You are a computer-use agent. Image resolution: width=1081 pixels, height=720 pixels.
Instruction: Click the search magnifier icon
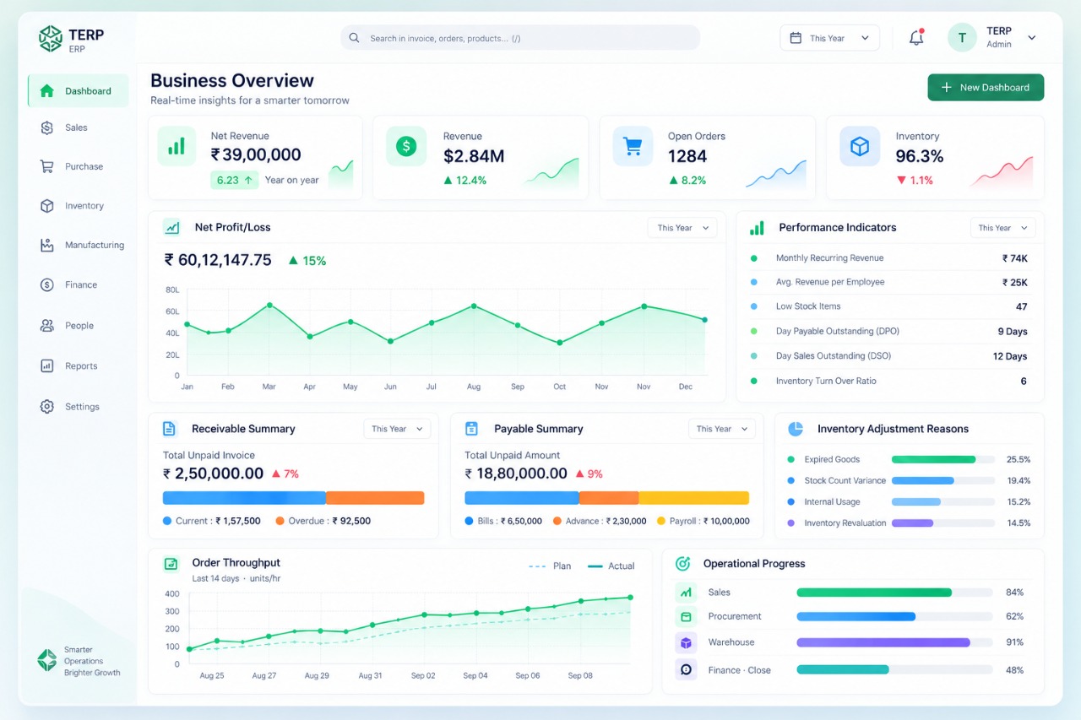(354, 38)
